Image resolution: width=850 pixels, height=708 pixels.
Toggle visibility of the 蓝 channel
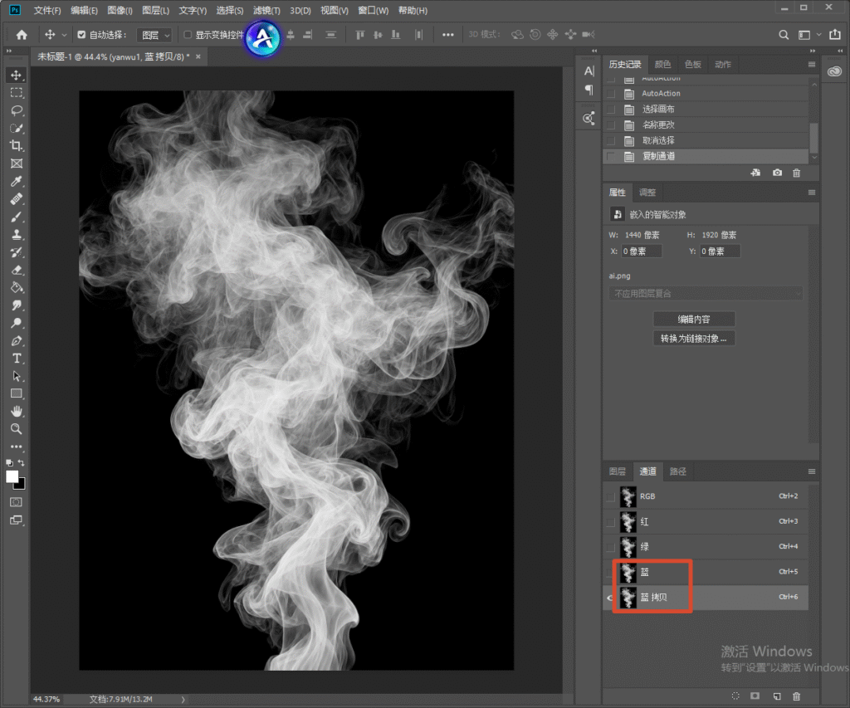point(610,573)
